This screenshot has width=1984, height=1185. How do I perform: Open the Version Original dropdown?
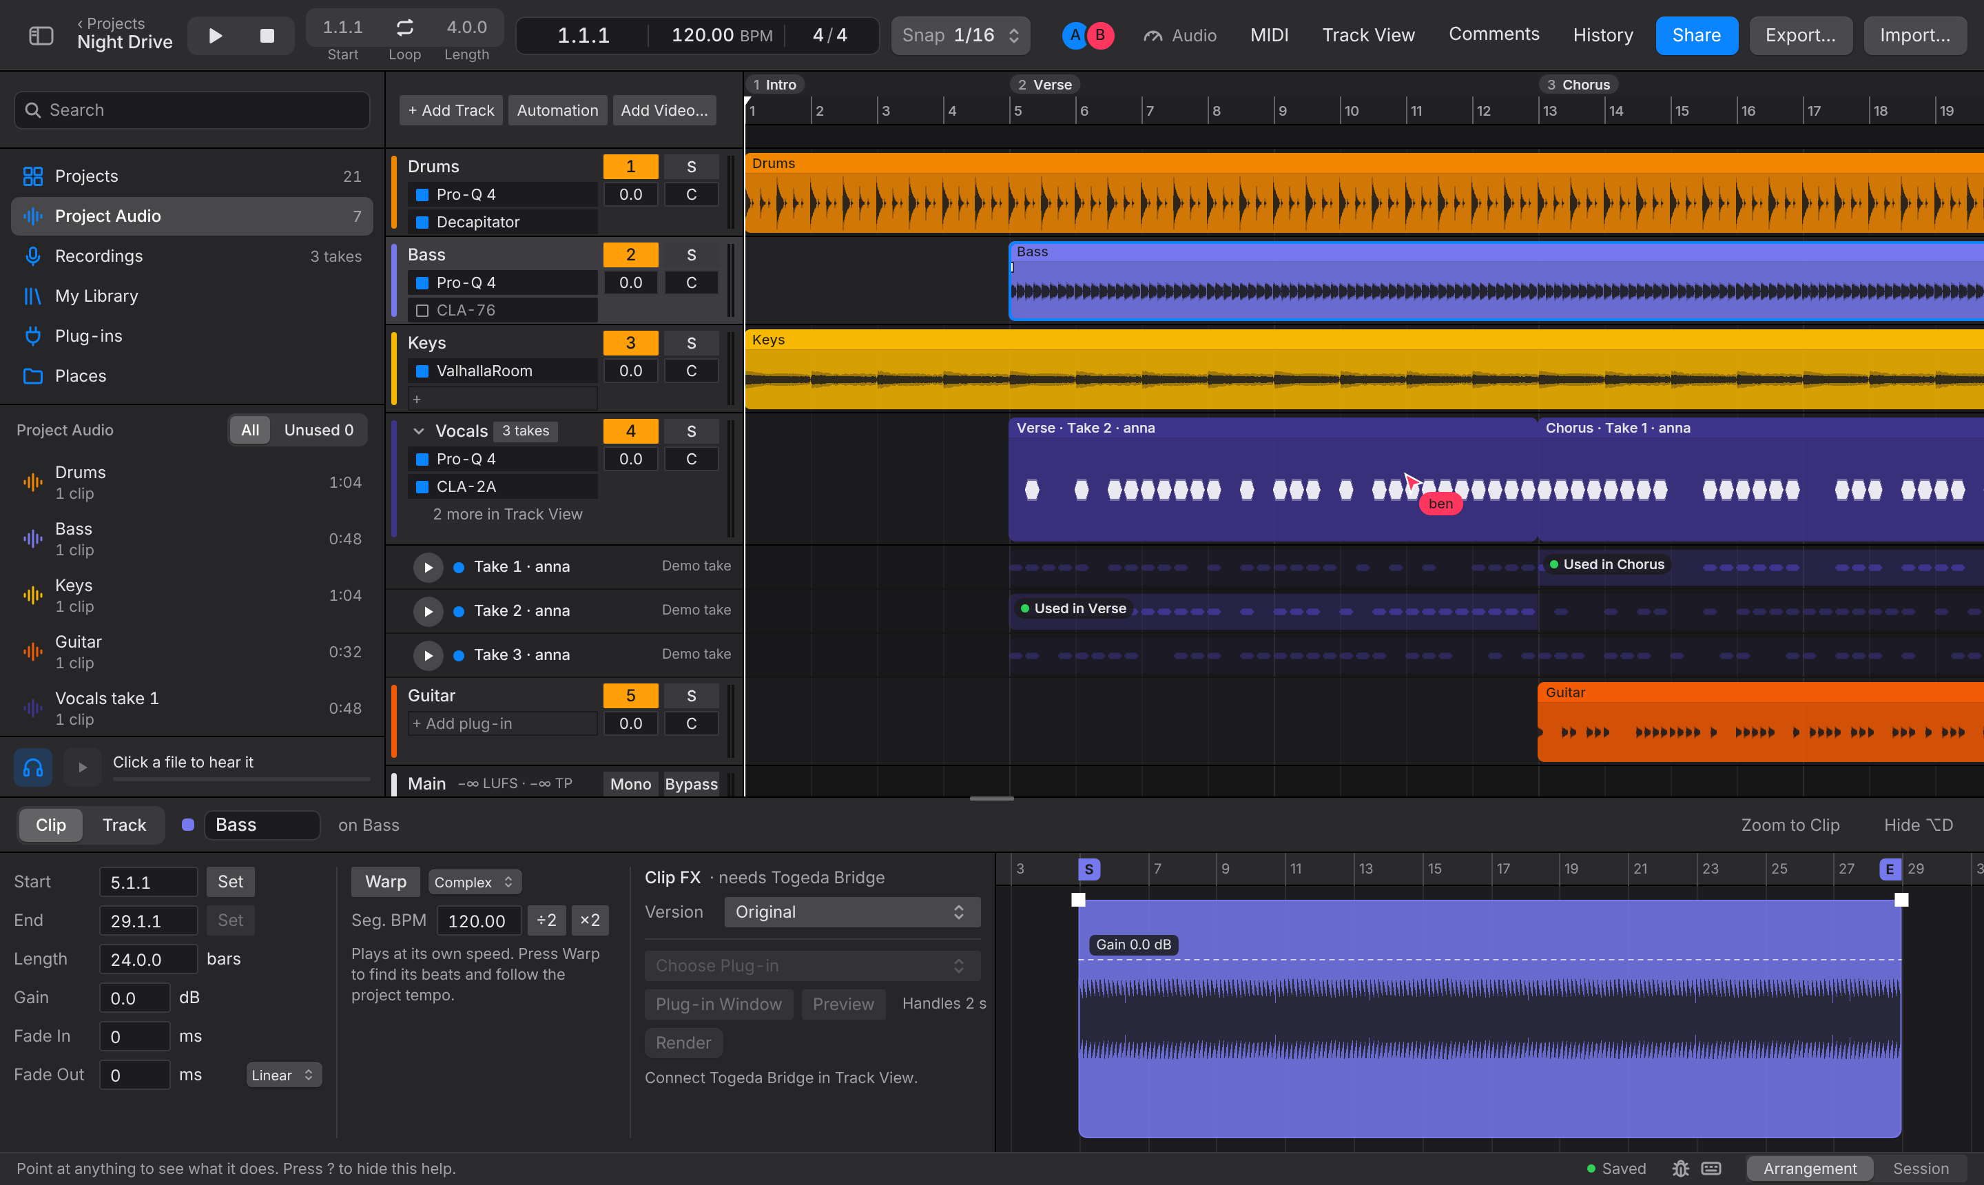click(x=852, y=912)
